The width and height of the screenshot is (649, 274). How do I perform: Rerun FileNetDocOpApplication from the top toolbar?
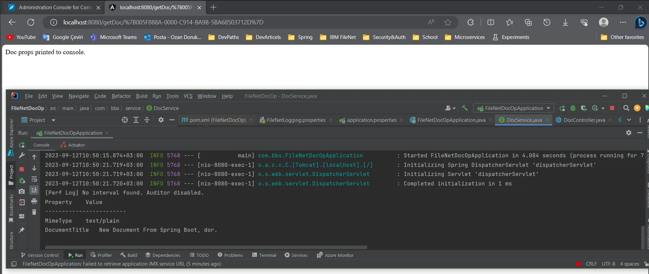click(562, 108)
